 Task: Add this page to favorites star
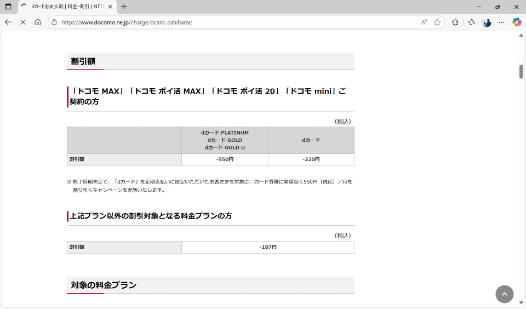(437, 22)
